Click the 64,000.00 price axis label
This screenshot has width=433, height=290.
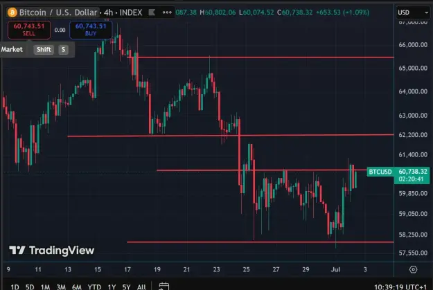pos(413,91)
